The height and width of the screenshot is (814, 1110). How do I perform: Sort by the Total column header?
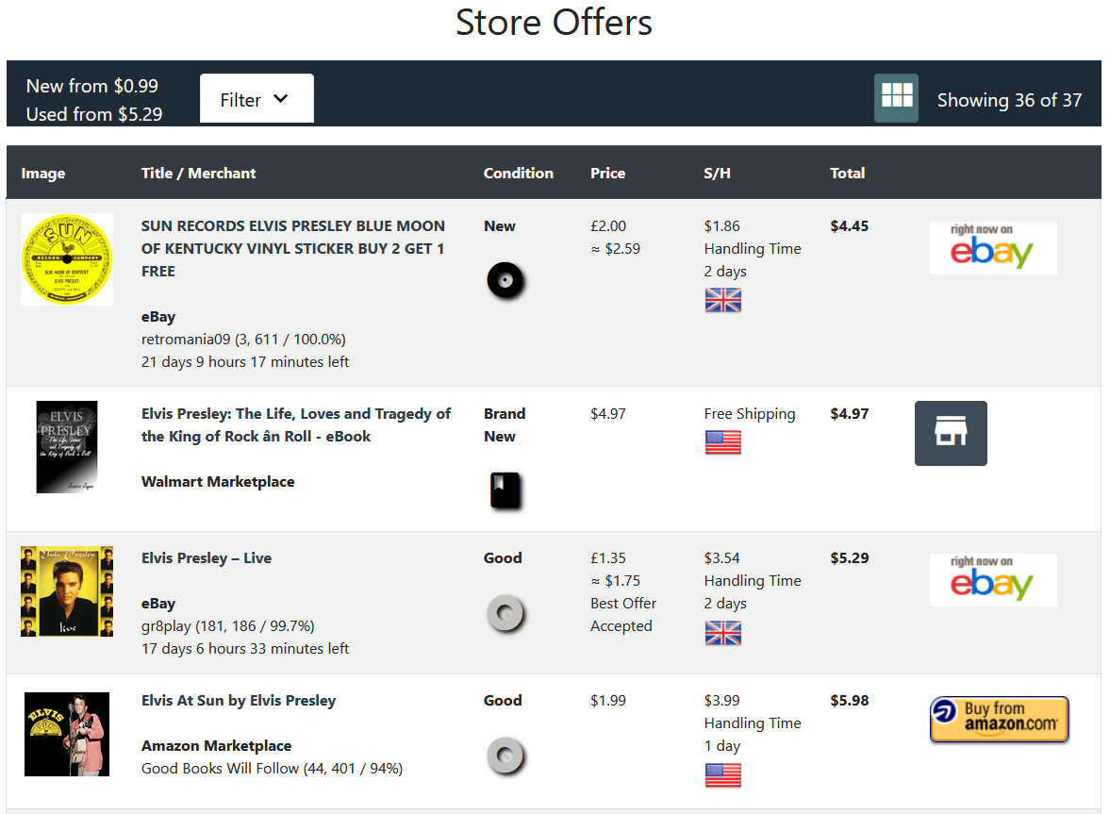click(847, 173)
